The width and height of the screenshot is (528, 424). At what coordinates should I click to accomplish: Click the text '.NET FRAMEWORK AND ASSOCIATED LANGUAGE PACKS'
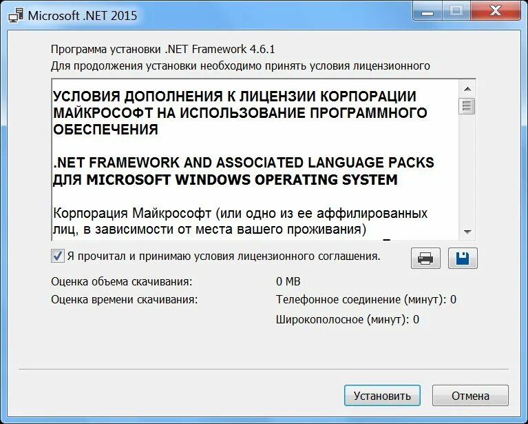tap(244, 163)
